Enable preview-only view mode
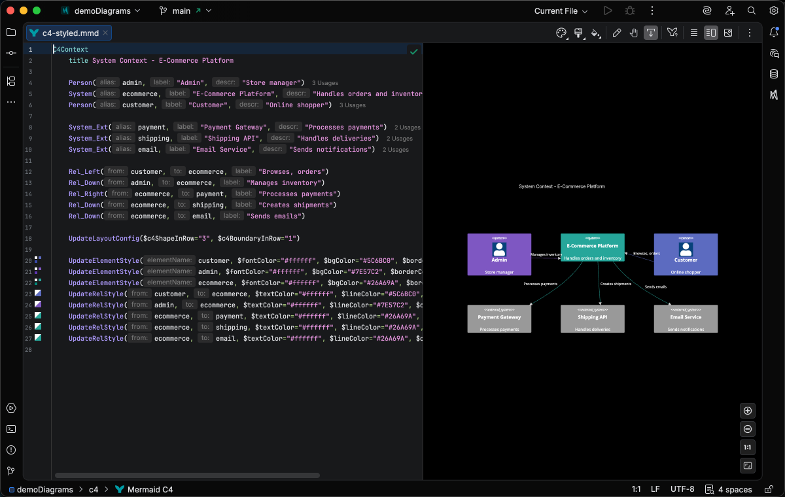785x497 pixels. click(728, 33)
